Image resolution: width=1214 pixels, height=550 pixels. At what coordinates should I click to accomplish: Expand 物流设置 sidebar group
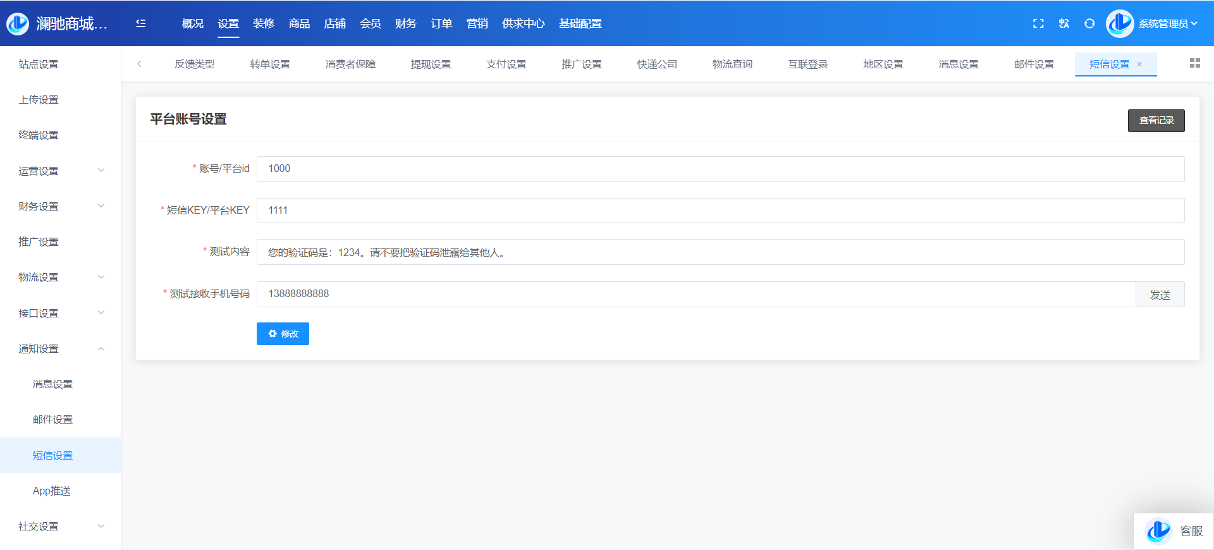point(60,277)
